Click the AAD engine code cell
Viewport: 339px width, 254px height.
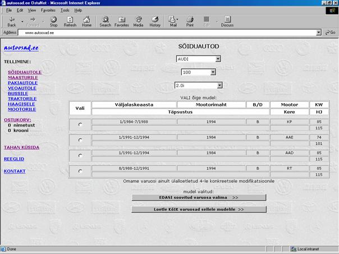coord(289,153)
